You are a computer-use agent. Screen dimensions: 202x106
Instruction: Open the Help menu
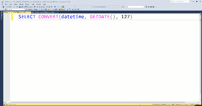44,4
